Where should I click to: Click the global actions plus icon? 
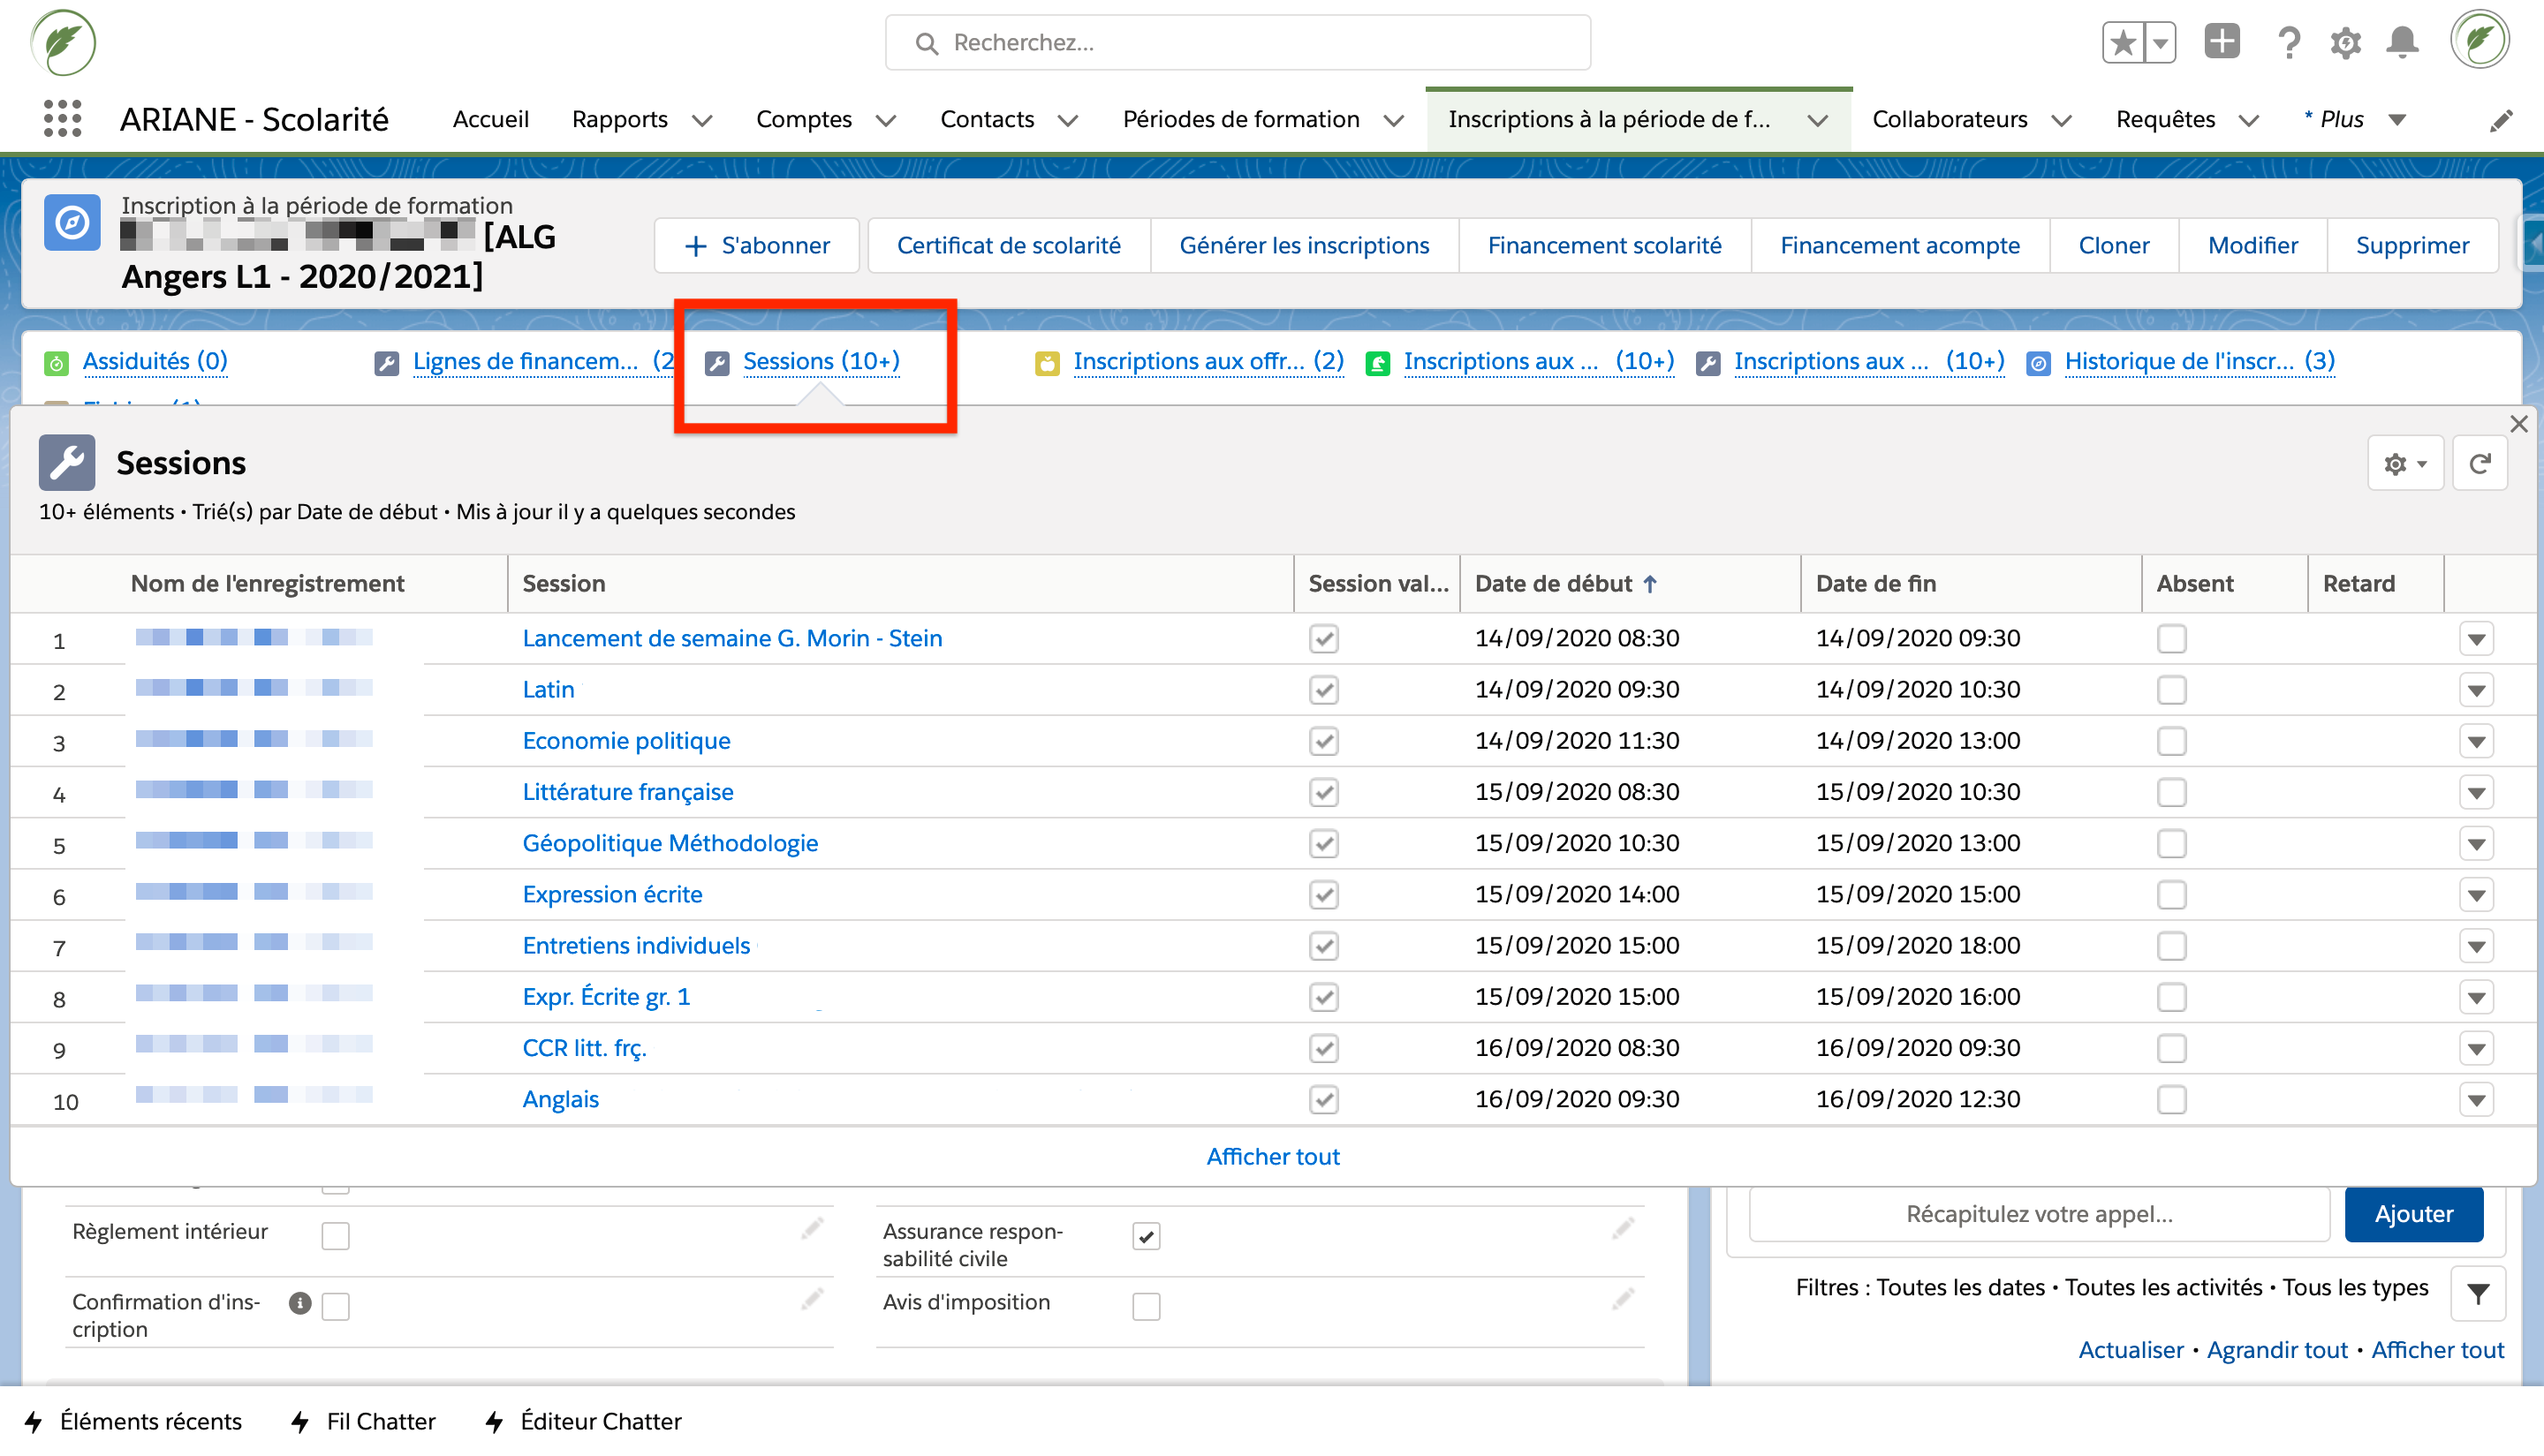[2222, 42]
